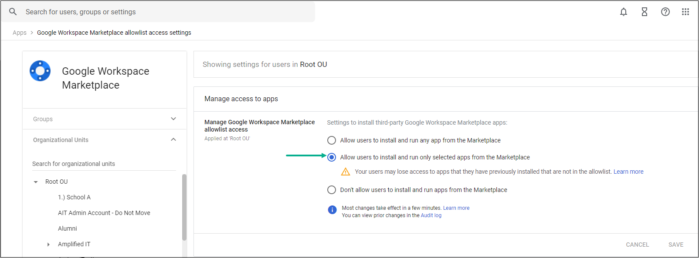The image size is (699, 258).
Task: Select Allow users to install any app
Action: tap(332, 140)
